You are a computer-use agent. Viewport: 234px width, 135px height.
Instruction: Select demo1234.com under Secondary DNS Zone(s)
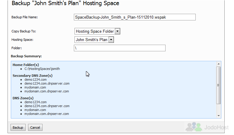click(x=36, y=79)
